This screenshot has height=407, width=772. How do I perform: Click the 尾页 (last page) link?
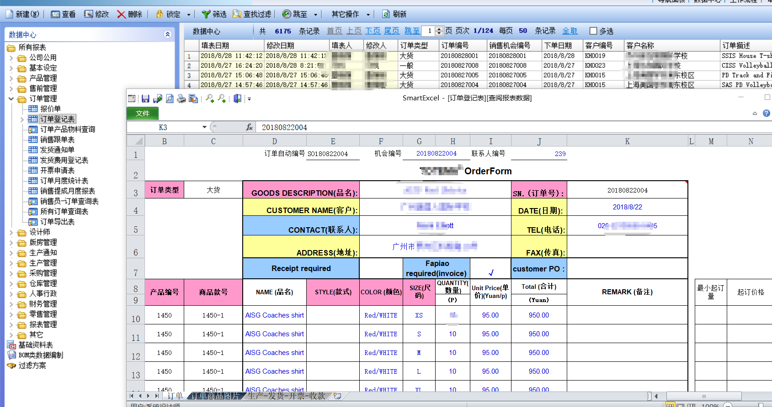392,31
